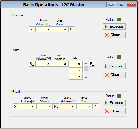The width and height of the screenshot is (138, 129).
Task: Click the 'Byte Count' label in Receive
Action: click(x=60, y=23)
